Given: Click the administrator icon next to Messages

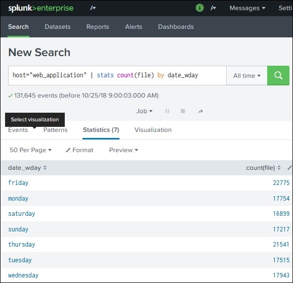Looking at the screenshot, I should coord(213,8).
